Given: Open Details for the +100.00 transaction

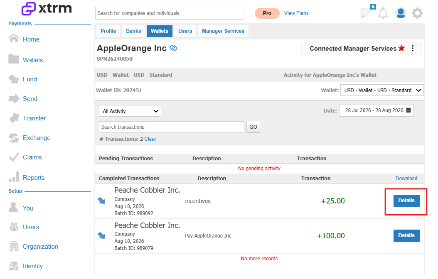Looking at the screenshot, I should (x=406, y=235).
